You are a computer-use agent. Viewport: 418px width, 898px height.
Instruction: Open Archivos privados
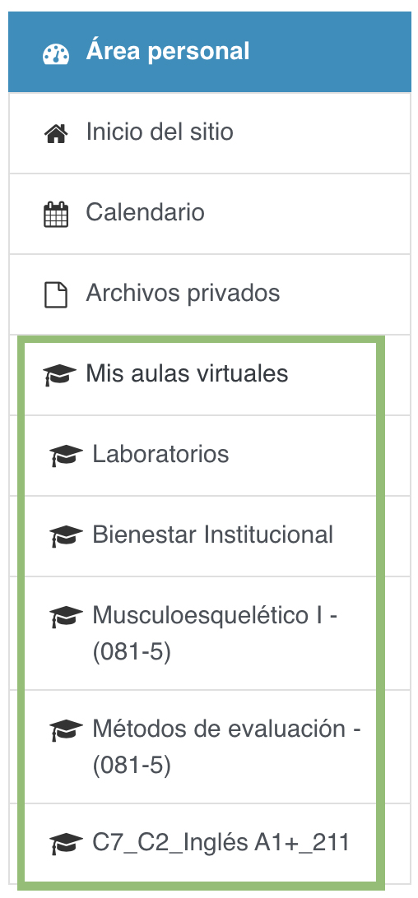[x=210, y=294]
